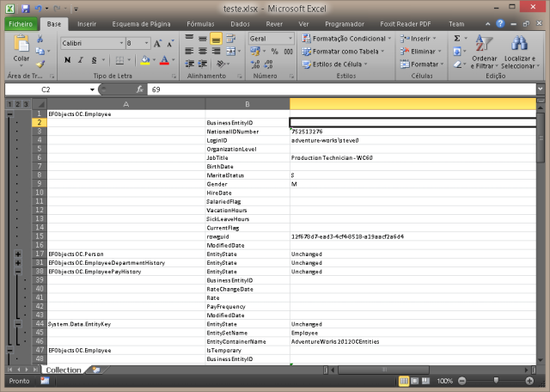Open Ordenar e Filtrar menu

[485, 52]
